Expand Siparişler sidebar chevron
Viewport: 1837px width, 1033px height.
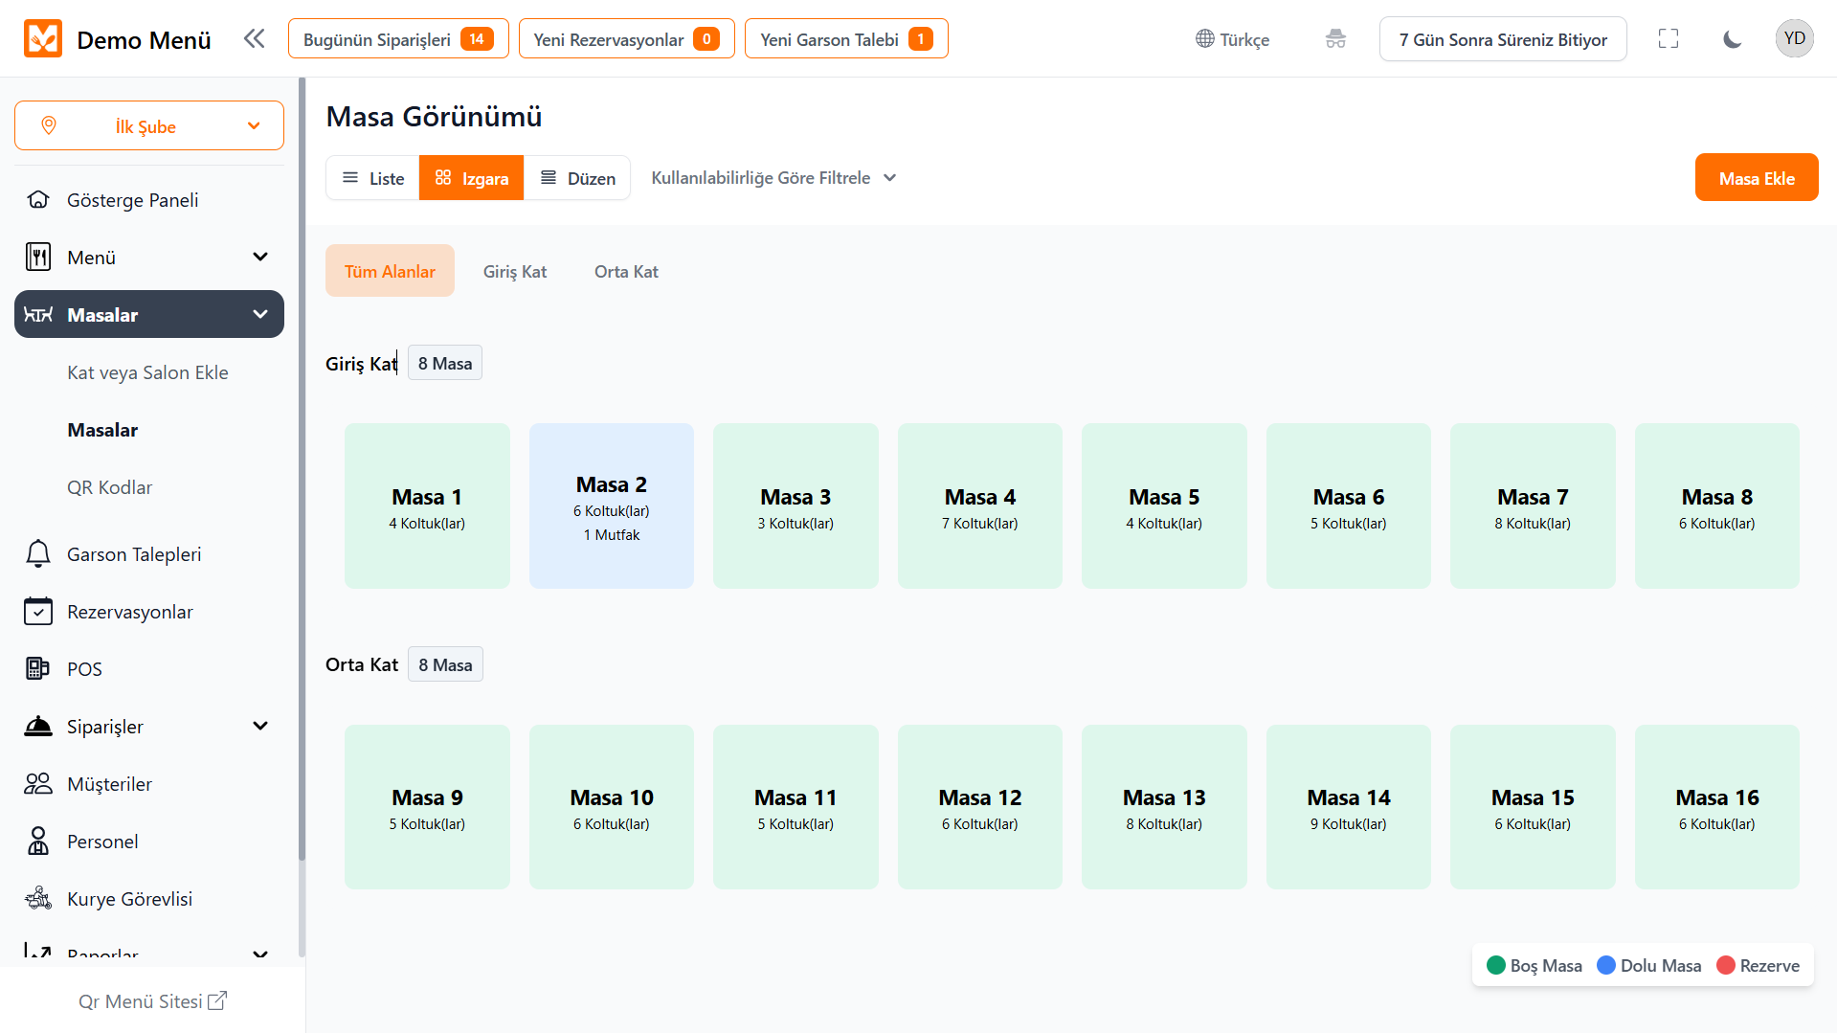(260, 726)
